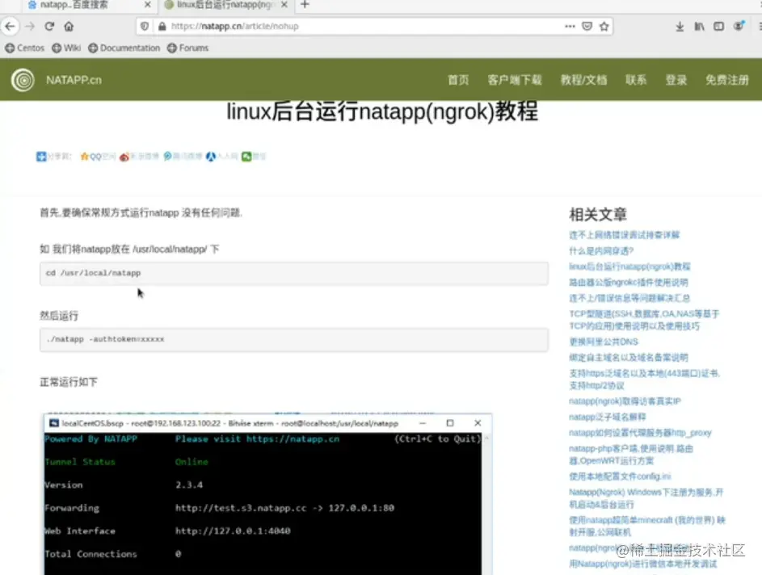
Task: Open the library bookshelf icon
Action: click(699, 26)
